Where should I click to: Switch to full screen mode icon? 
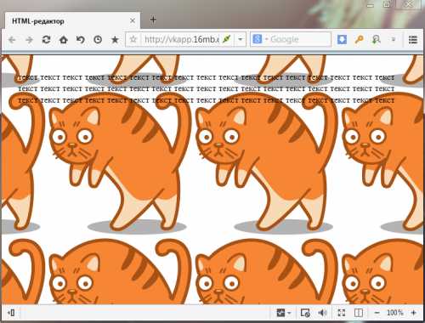pos(342,313)
